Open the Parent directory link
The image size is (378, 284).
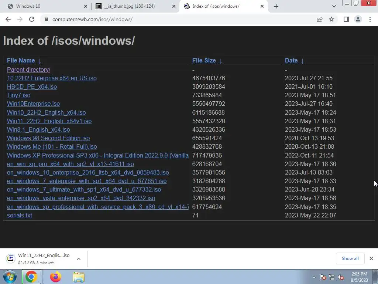29,70
